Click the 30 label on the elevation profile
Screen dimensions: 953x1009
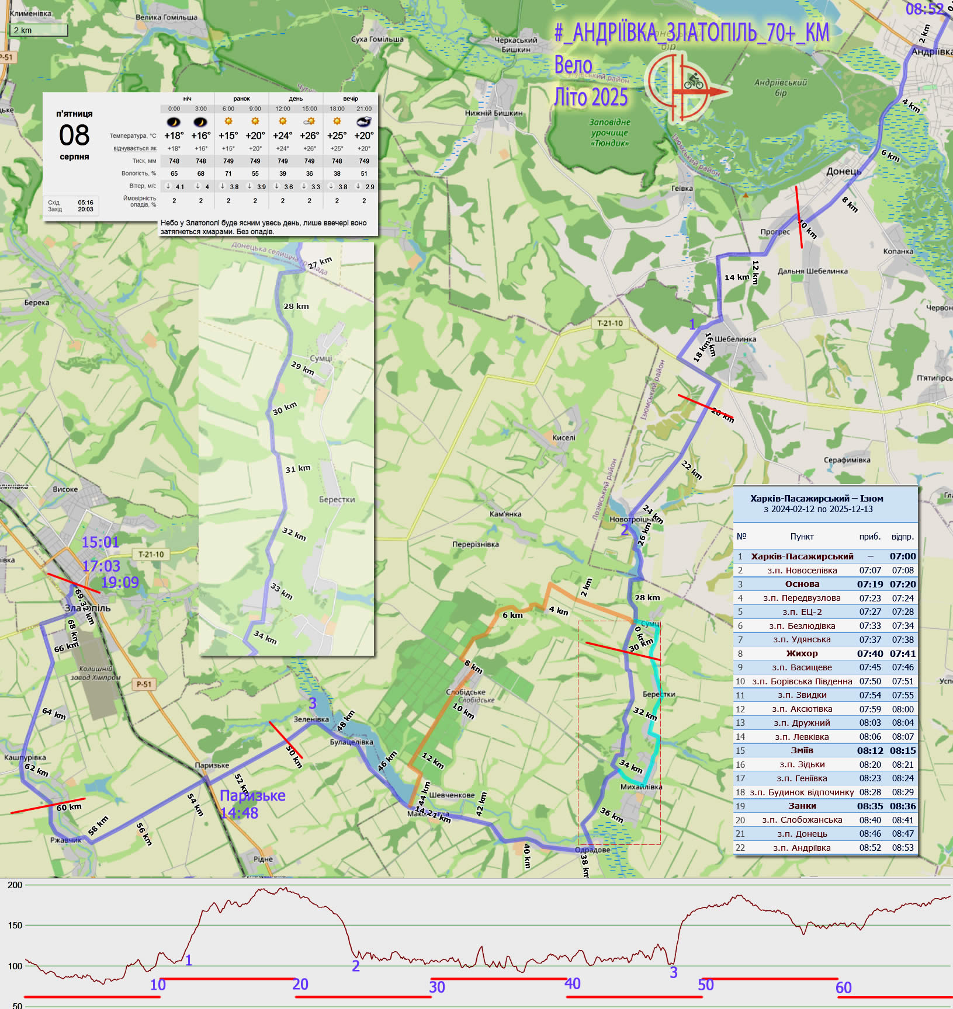[x=437, y=987]
